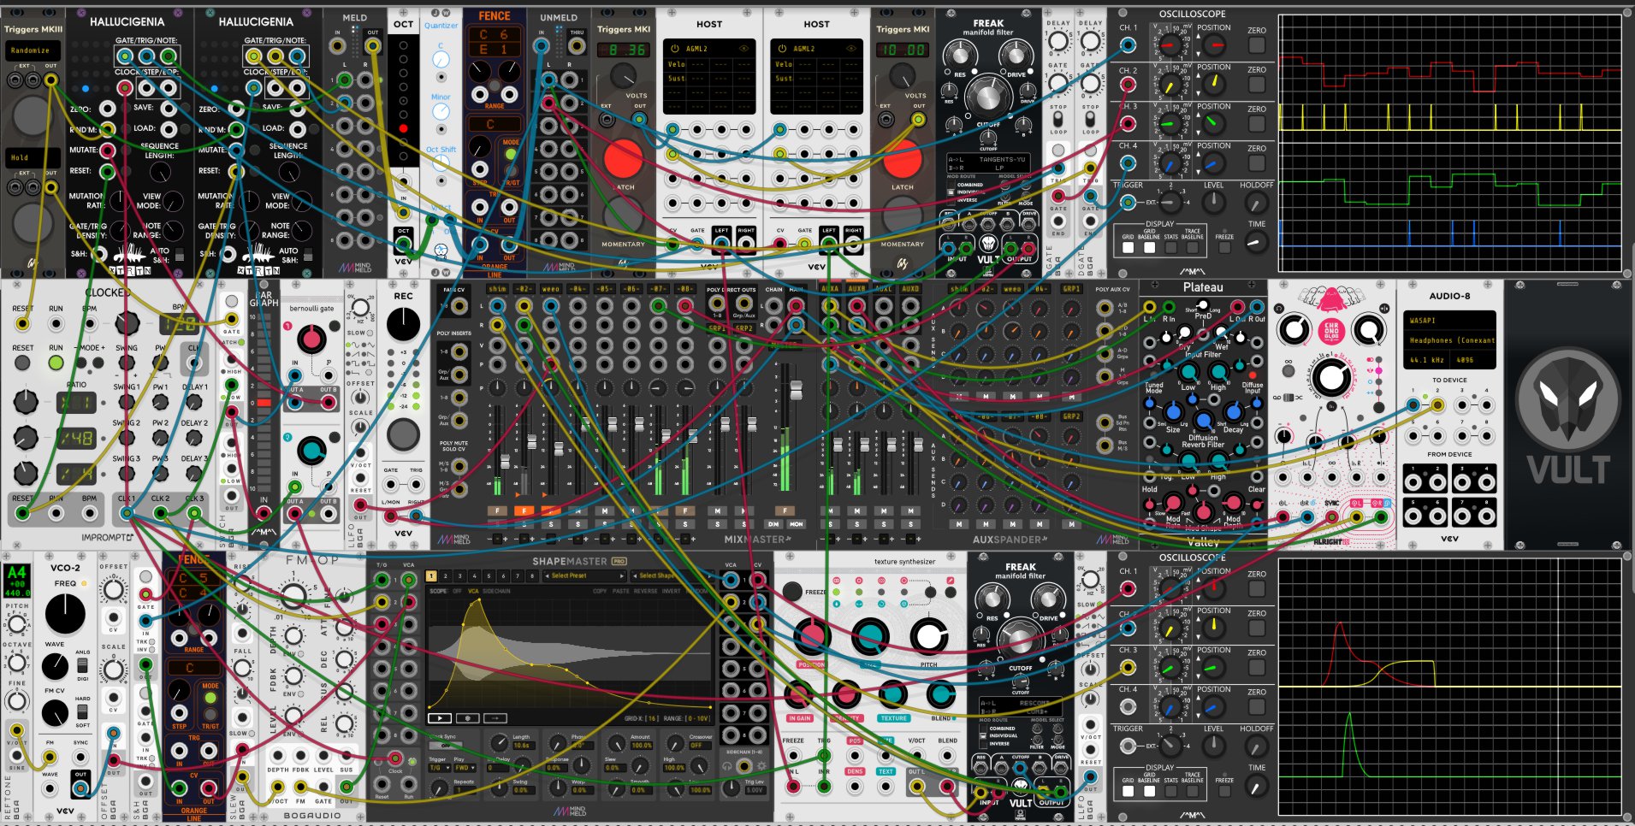
Task: Click the CH. 1 ZERO button on top-row Oscilloscope
Action: (x=1257, y=45)
